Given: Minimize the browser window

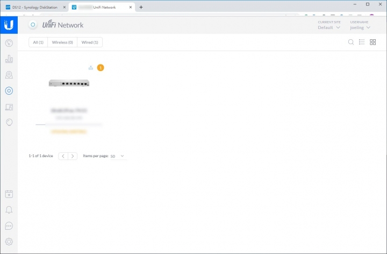Looking at the screenshot, I should click(355, 4).
